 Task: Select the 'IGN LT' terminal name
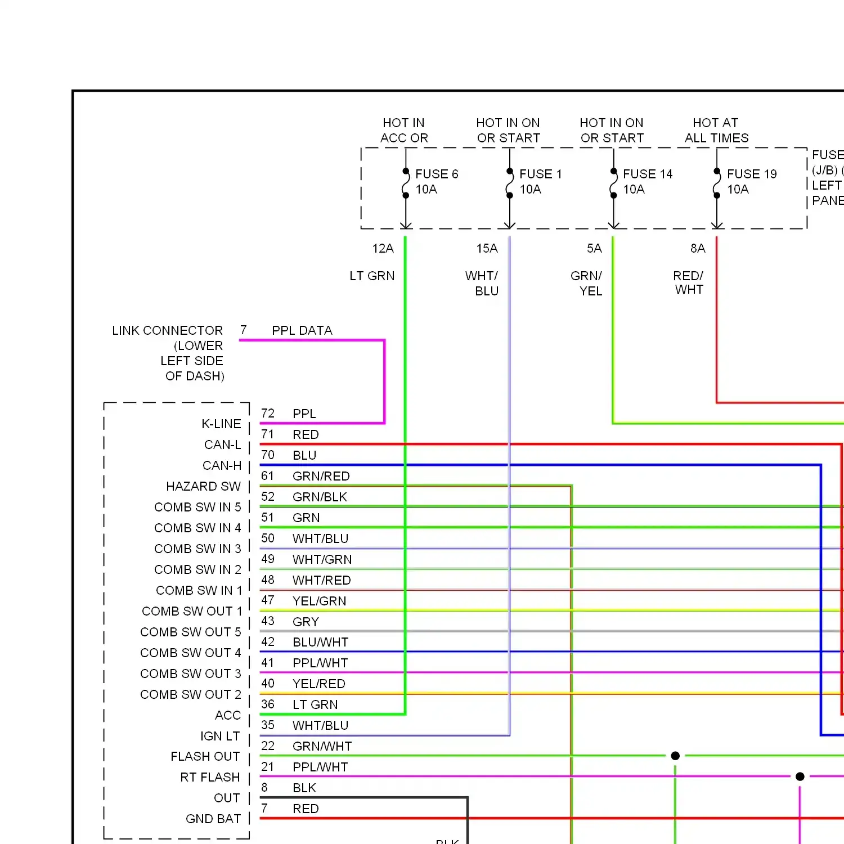pyautogui.click(x=220, y=736)
